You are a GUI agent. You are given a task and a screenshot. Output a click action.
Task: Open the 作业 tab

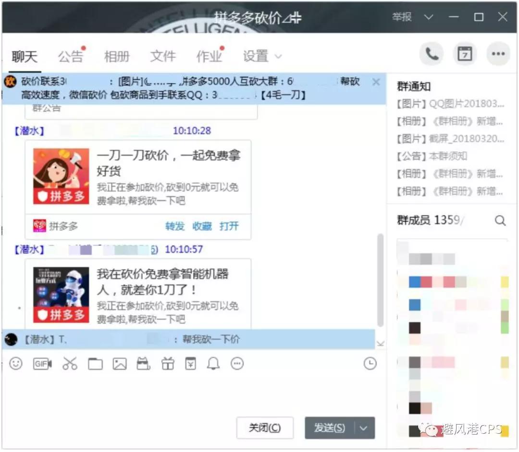pos(210,56)
